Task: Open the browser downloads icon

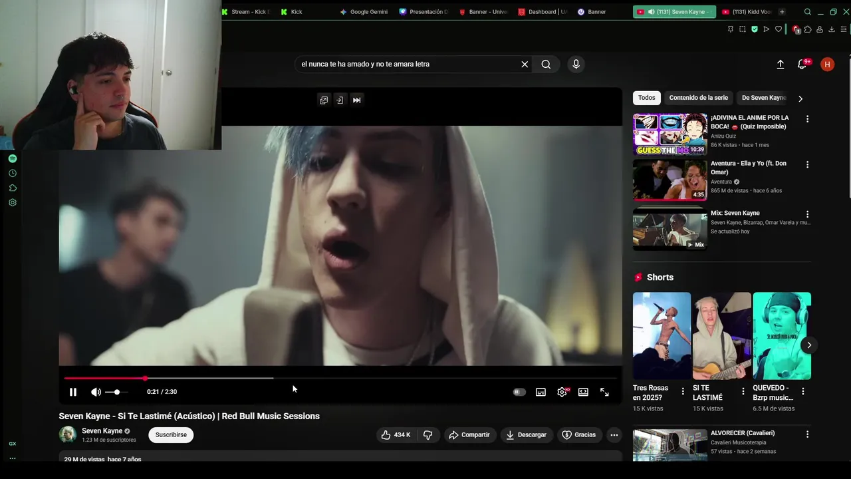Action: click(832, 29)
